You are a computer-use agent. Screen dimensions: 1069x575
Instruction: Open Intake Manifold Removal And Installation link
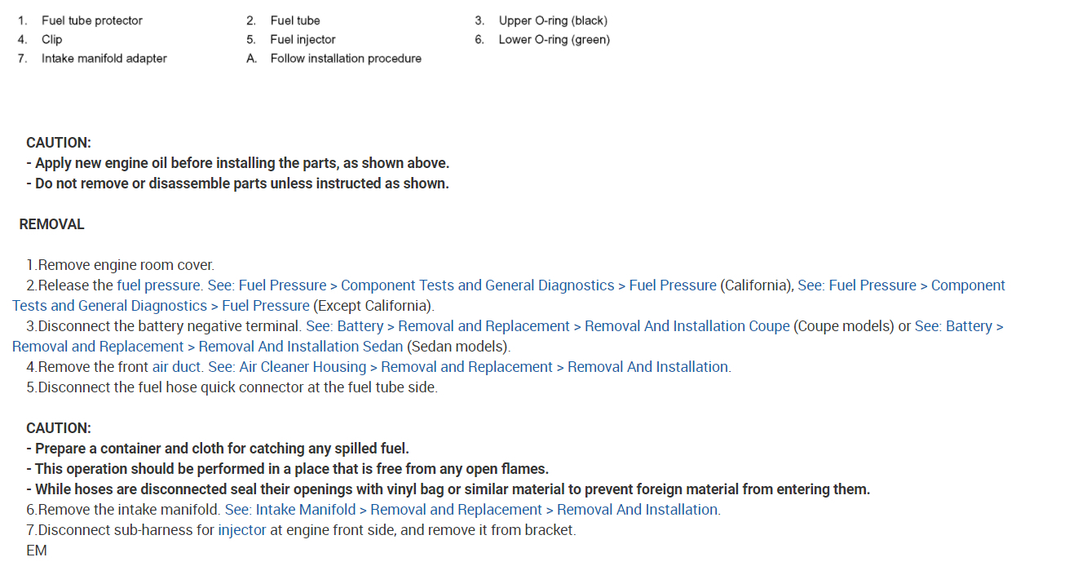(x=472, y=510)
